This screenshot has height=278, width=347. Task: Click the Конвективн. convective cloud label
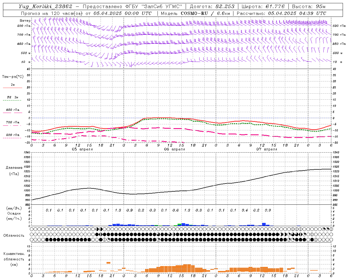(x=14, y=254)
